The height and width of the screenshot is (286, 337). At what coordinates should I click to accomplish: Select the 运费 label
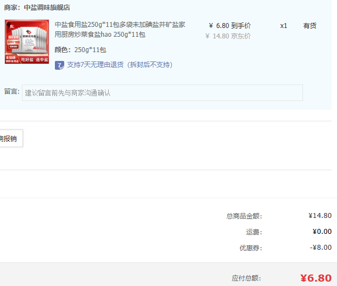click(x=254, y=232)
